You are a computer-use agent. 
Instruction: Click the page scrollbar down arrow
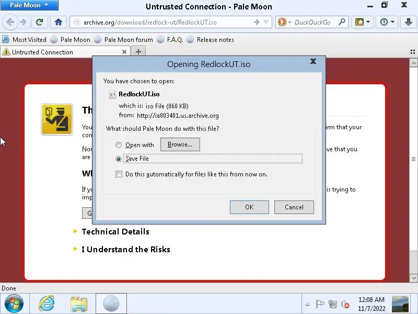(x=413, y=278)
